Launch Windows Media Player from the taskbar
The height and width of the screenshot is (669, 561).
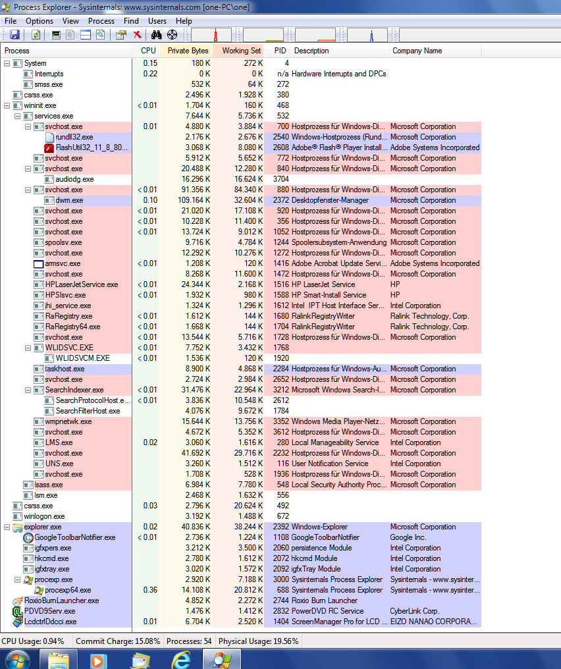(97, 660)
